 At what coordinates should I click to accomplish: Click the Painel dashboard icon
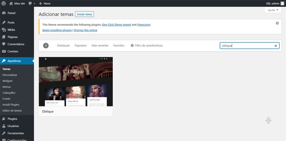[4, 13]
